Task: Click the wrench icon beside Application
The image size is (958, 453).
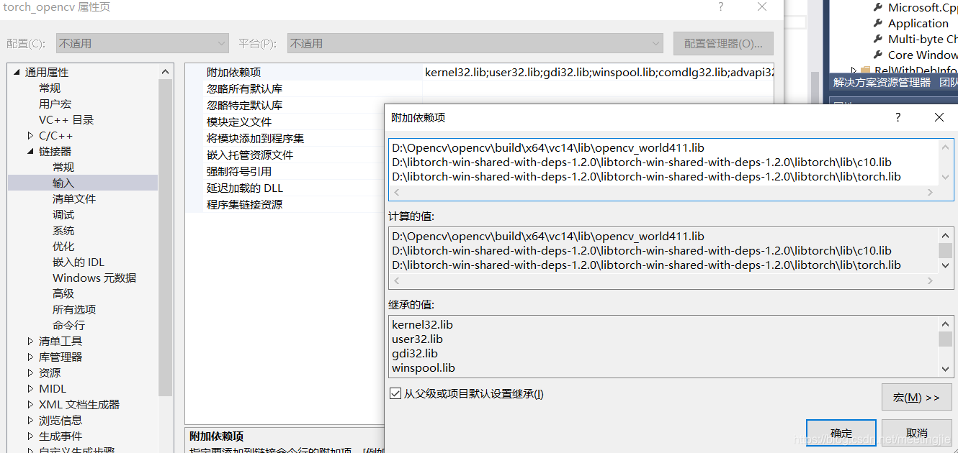Action: (877, 23)
